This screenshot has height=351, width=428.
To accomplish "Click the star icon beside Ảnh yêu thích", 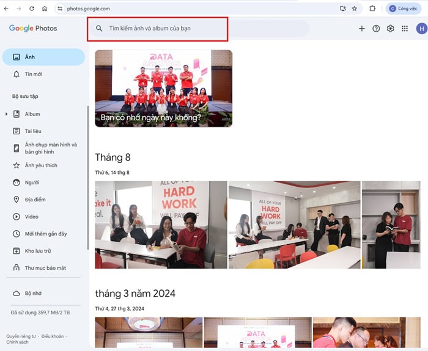I will coord(17,165).
